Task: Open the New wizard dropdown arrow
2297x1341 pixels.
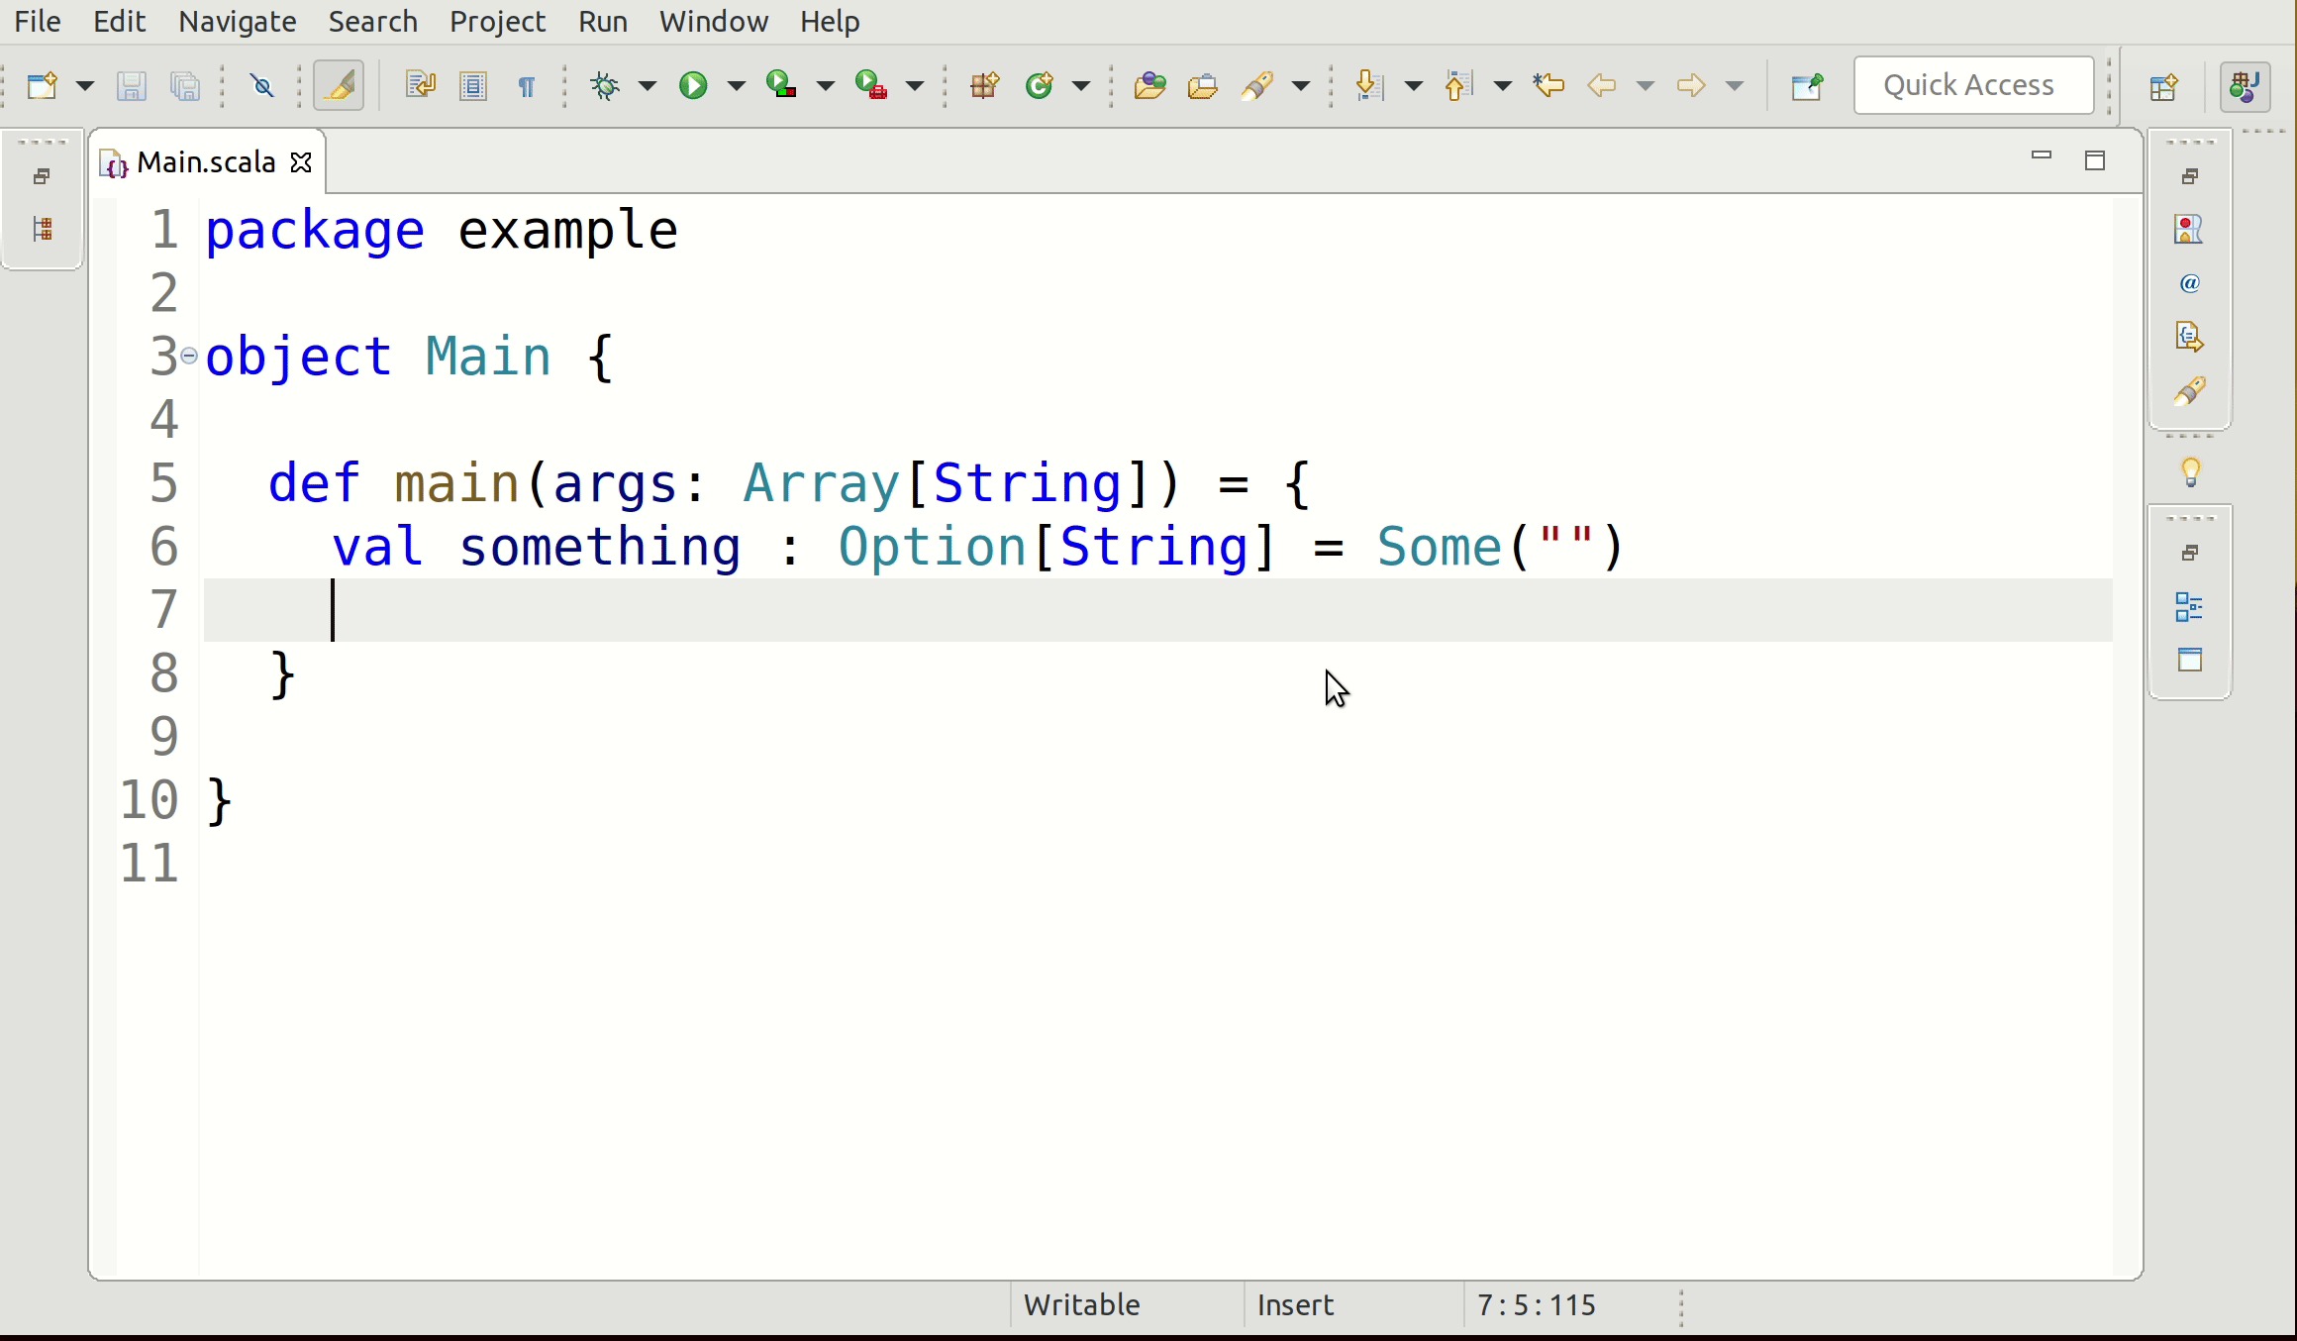Action: 85,86
